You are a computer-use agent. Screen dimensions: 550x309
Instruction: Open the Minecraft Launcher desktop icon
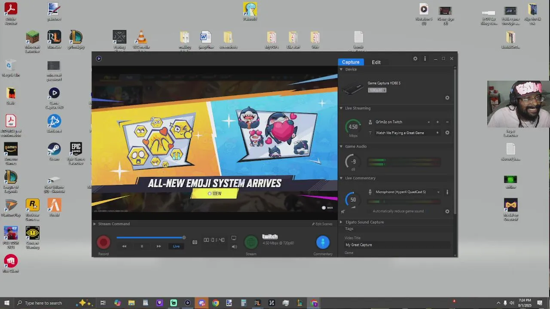(33, 42)
